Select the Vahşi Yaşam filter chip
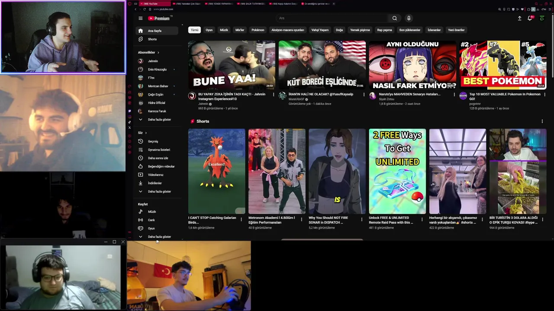554x311 pixels. [320, 30]
